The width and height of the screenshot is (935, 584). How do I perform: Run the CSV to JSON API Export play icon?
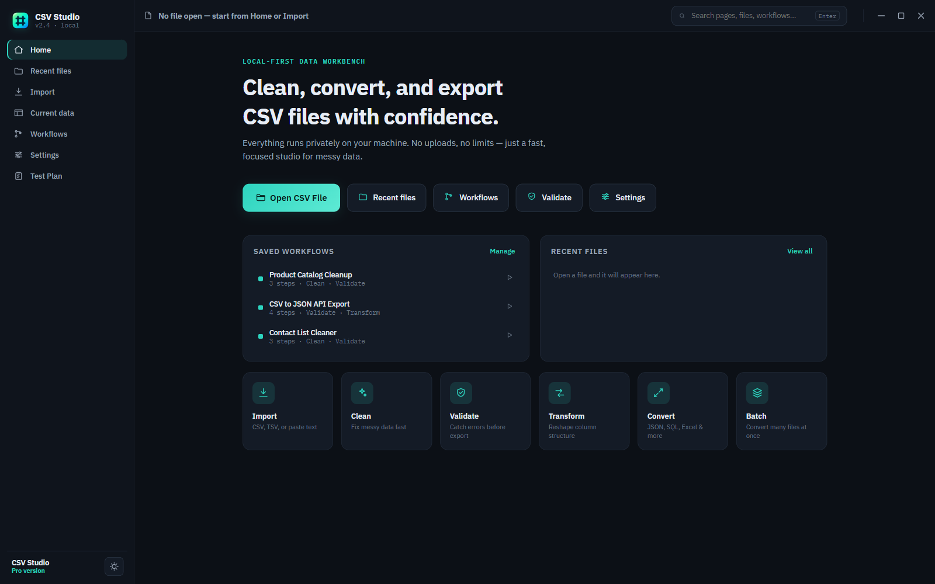pyautogui.click(x=510, y=306)
